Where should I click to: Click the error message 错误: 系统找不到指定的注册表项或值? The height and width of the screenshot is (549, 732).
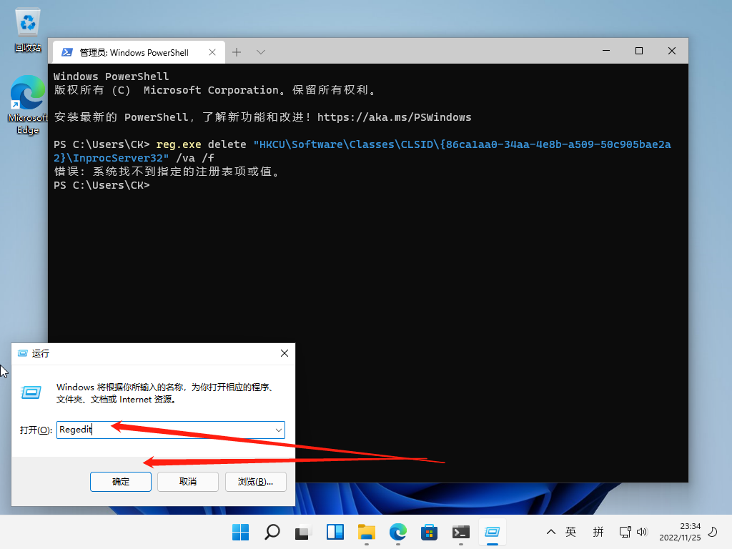[x=167, y=172]
